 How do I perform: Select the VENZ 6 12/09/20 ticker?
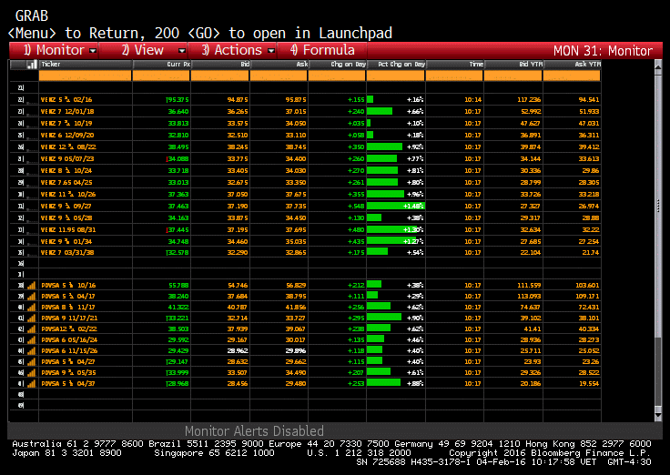click(67, 135)
